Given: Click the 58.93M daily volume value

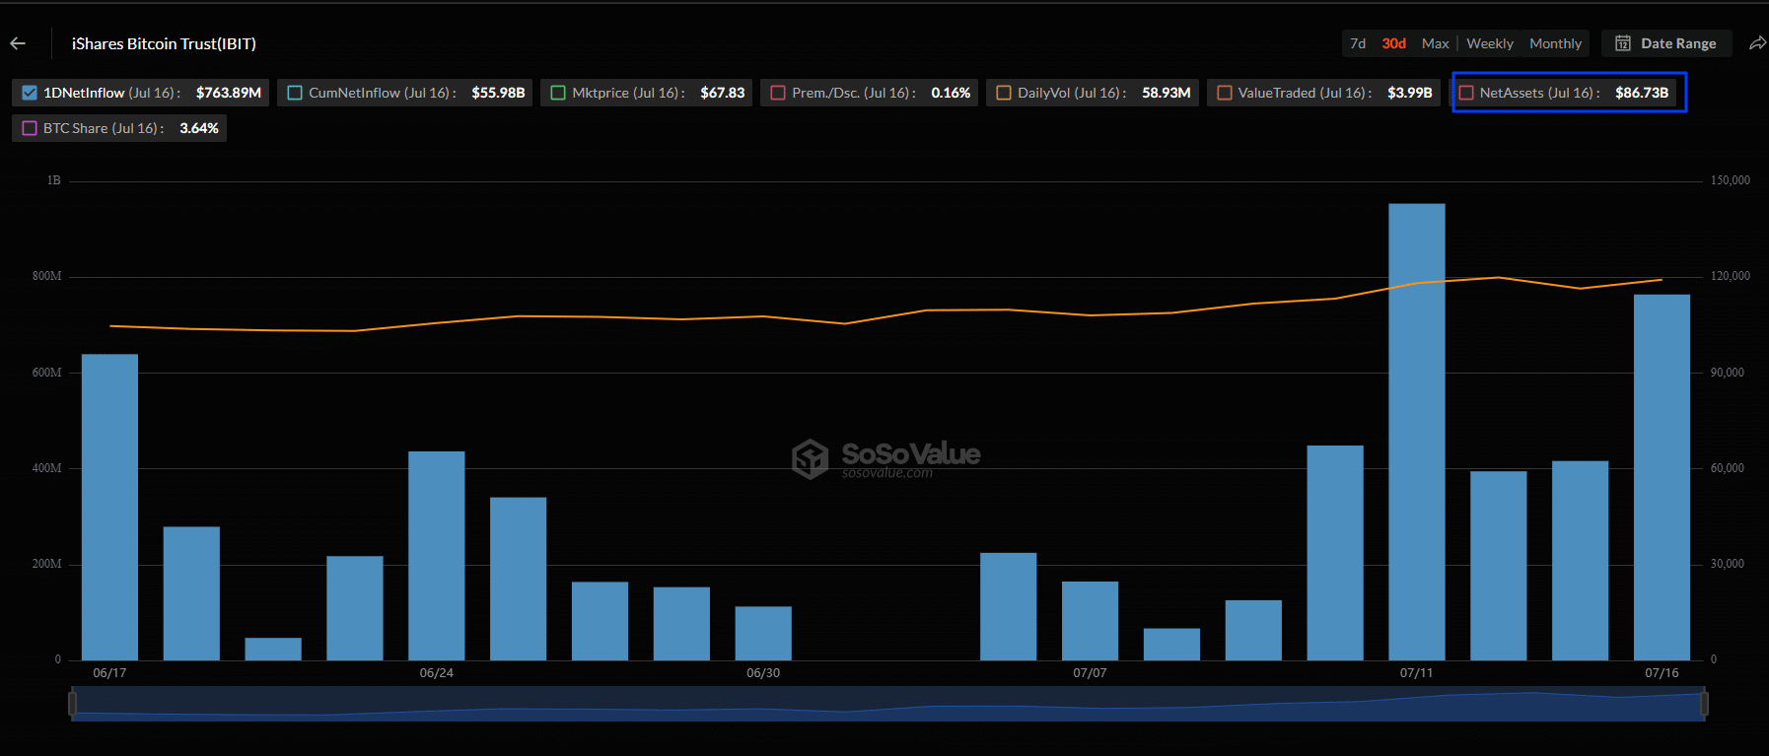Looking at the screenshot, I should 1167,93.
